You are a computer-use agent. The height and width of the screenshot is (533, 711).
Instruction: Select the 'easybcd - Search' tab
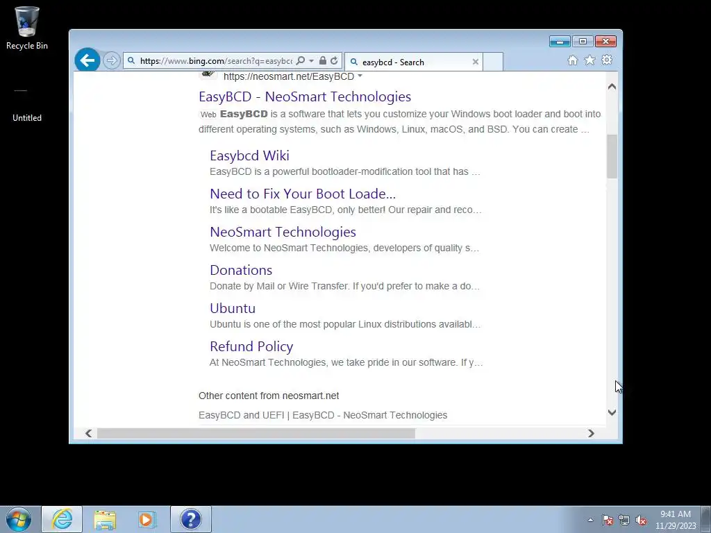tap(414, 62)
